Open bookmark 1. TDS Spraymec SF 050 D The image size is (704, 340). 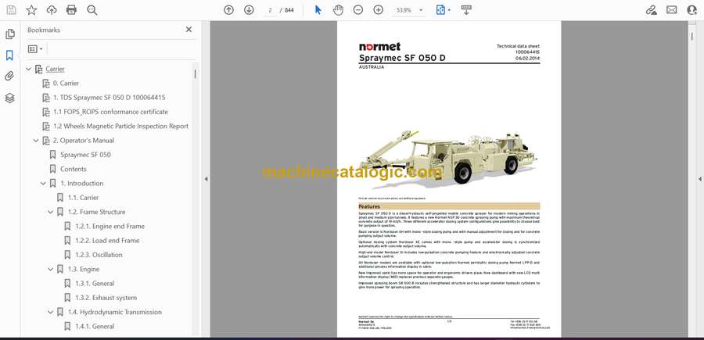pyautogui.click(x=109, y=98)
